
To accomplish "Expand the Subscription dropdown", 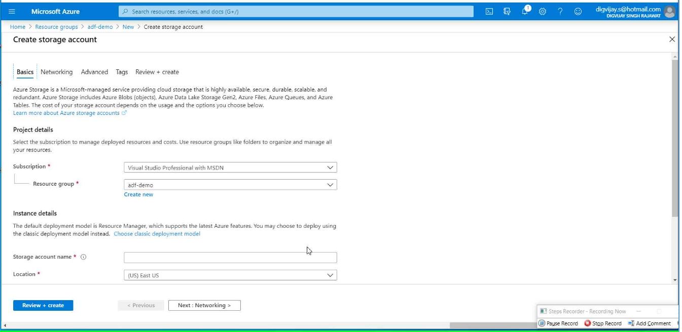I will (x=230, y=168).
